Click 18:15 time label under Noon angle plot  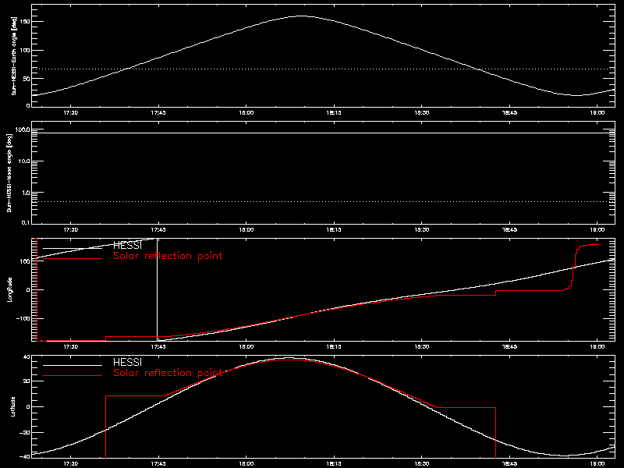click(x=334, y=230)
